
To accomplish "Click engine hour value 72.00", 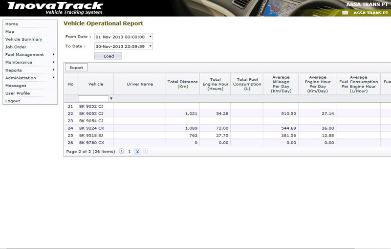I will (x=222, y=128).
